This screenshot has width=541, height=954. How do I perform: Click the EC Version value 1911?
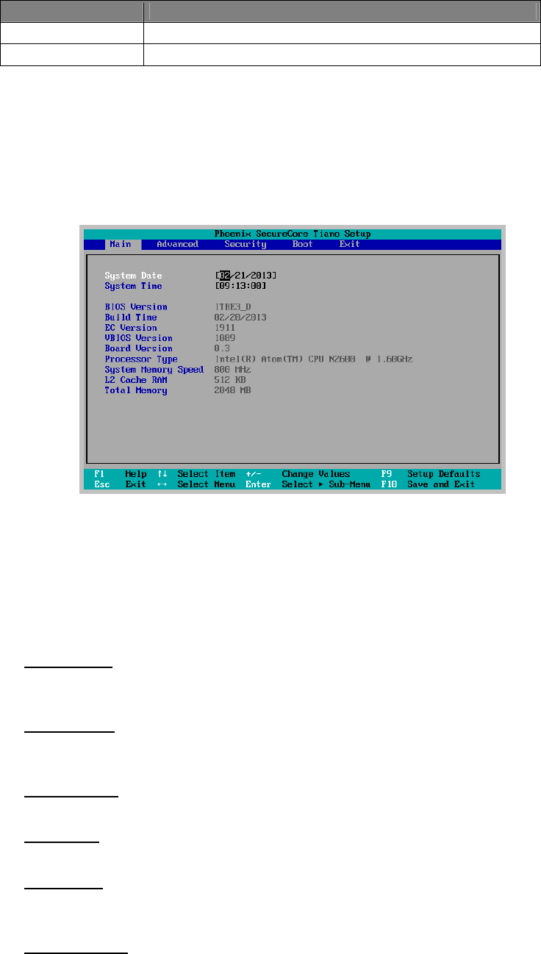225,328
